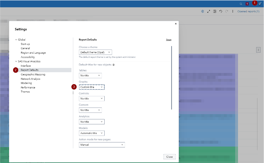
Task: Select Performance settings
Action: click(x=28, y=88)
